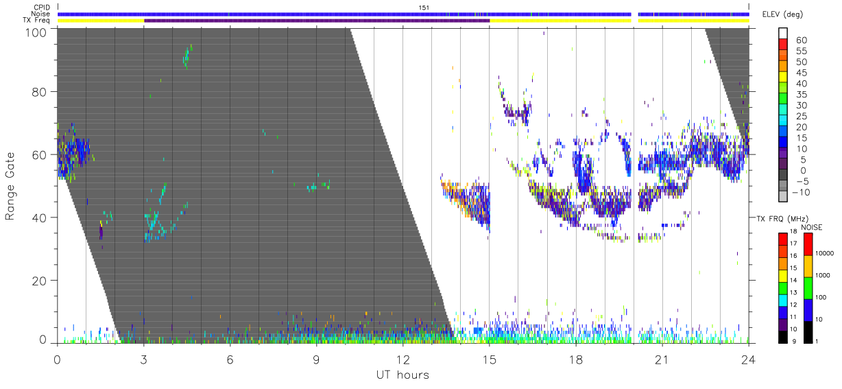Click the '55' label on the ELEV color bar
The width and height of the screenshot is (842, 389).
tap(801, 51)
